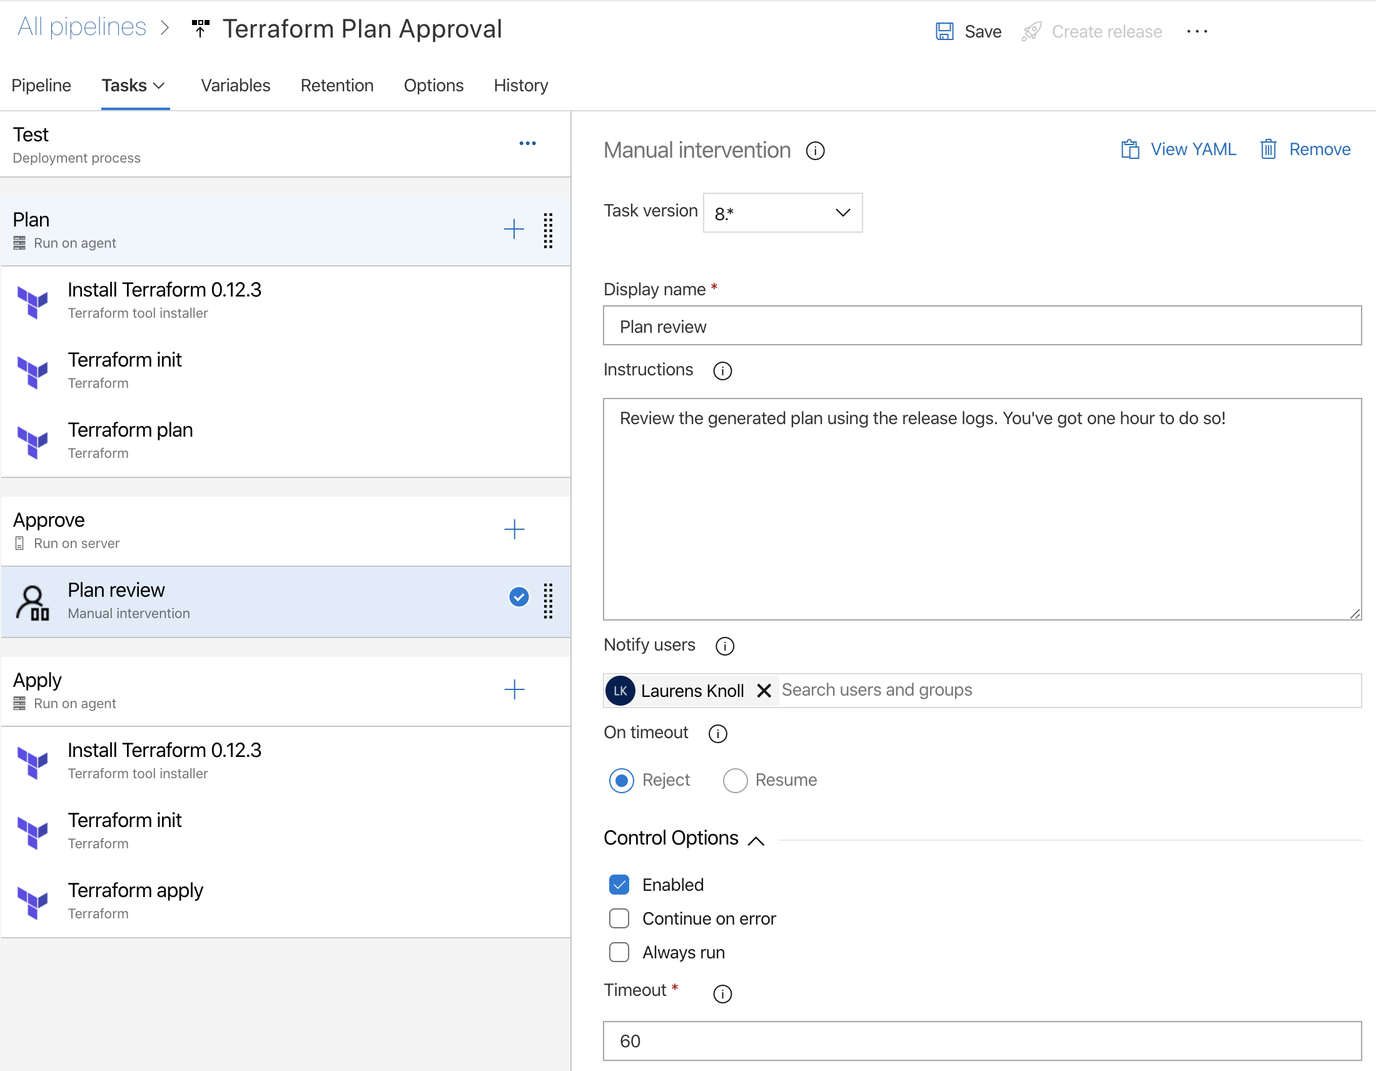
Task: Click the View YAML clipboard icon
Action: (1130, 150)
